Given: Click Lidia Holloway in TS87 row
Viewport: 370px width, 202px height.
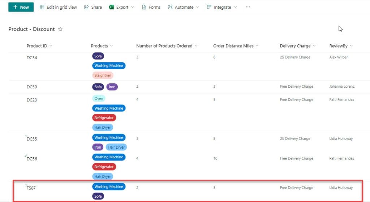Looking at the screenshot, I should [x=341, y=188].
